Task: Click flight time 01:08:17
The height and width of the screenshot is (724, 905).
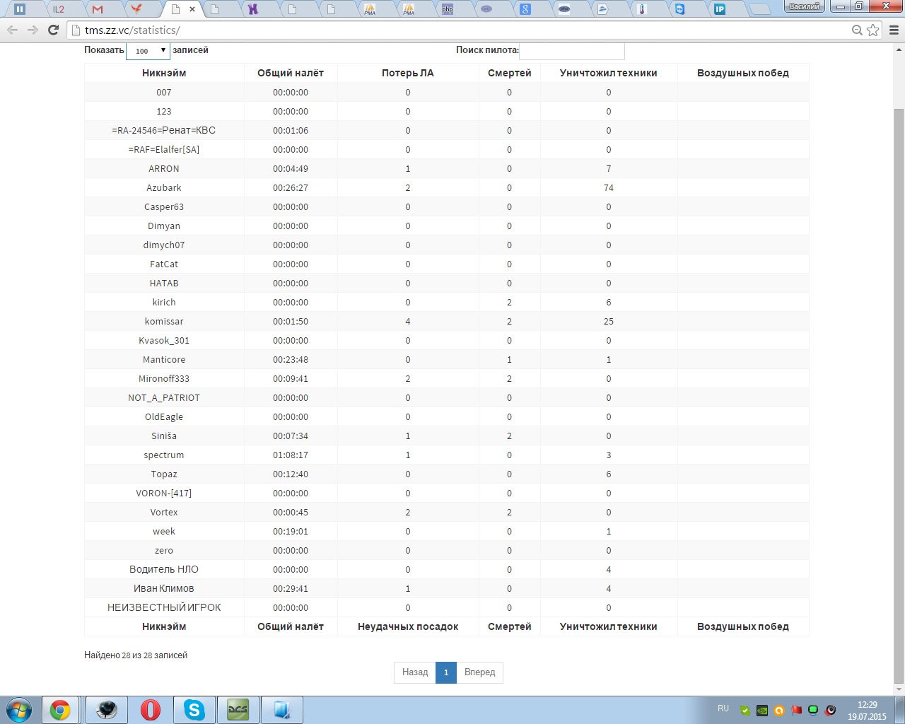Action: click(x=291, y=455)
